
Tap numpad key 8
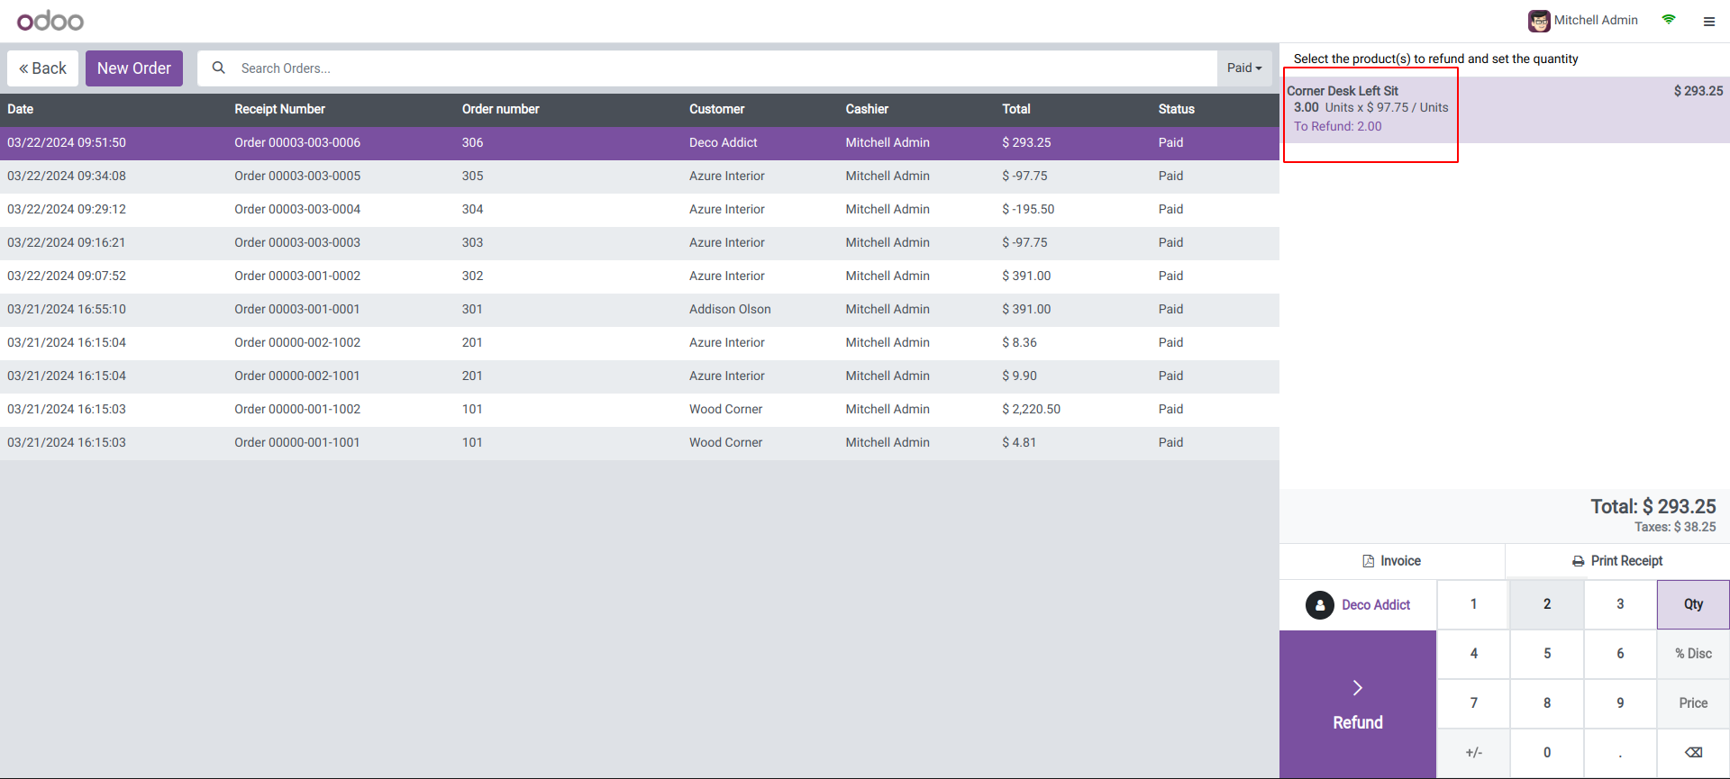tap(1547, 703)
